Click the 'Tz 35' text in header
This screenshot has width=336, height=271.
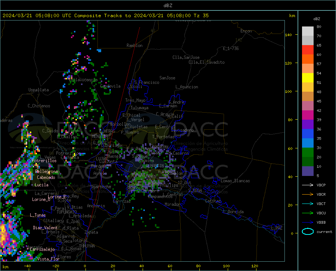(x=201, y=16)
